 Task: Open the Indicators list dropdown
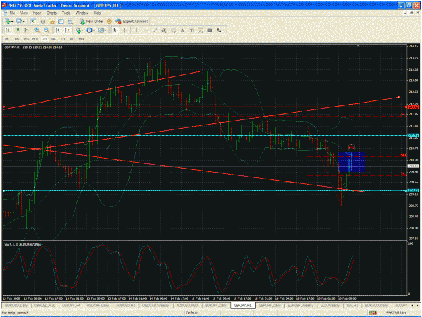(79, 30)
